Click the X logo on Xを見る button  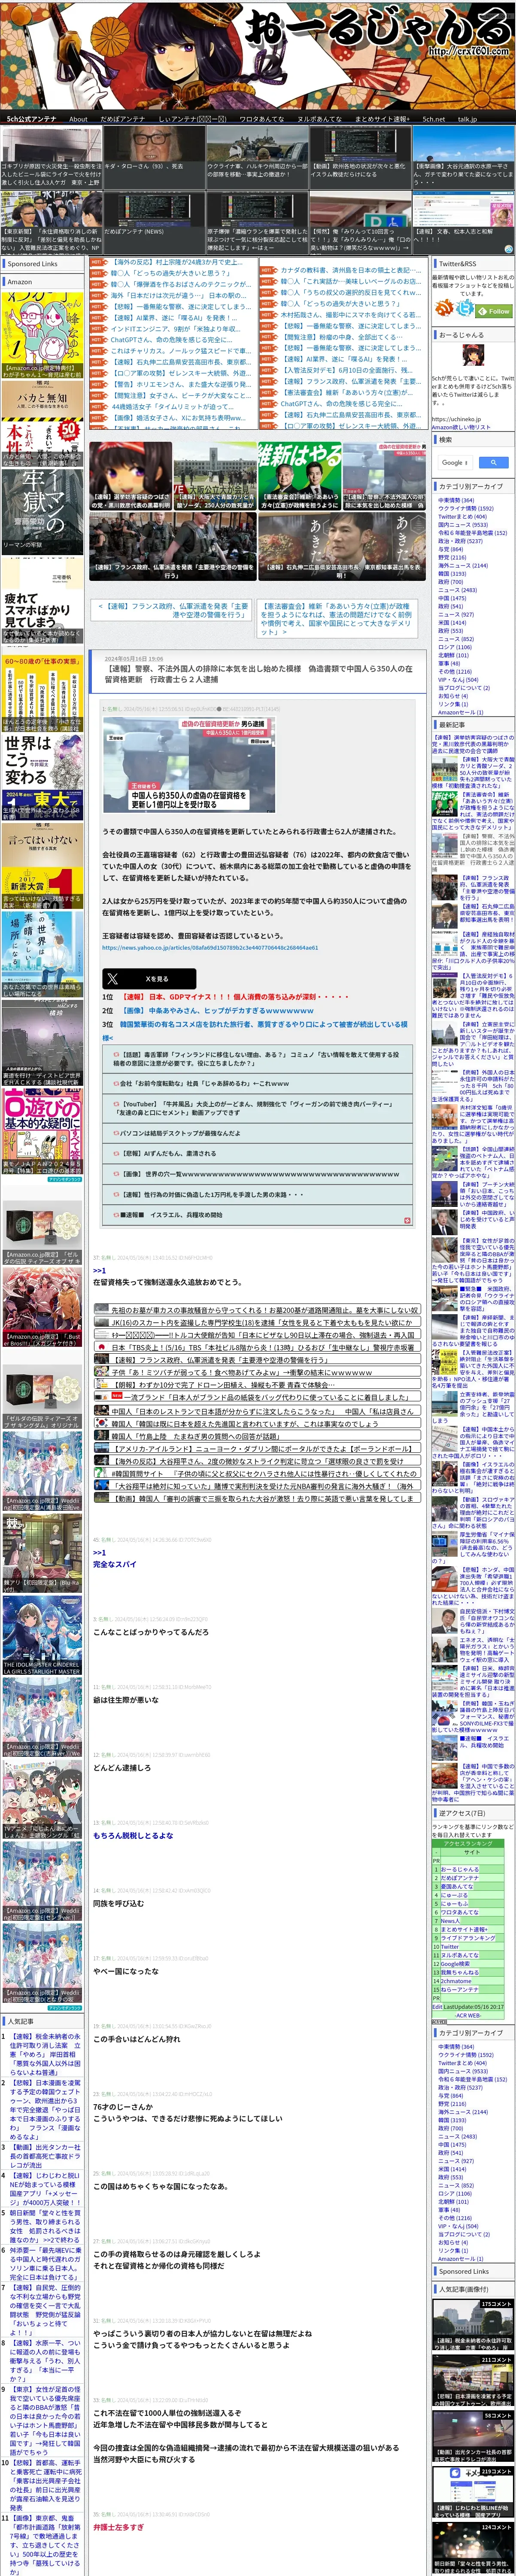[112, 979]
